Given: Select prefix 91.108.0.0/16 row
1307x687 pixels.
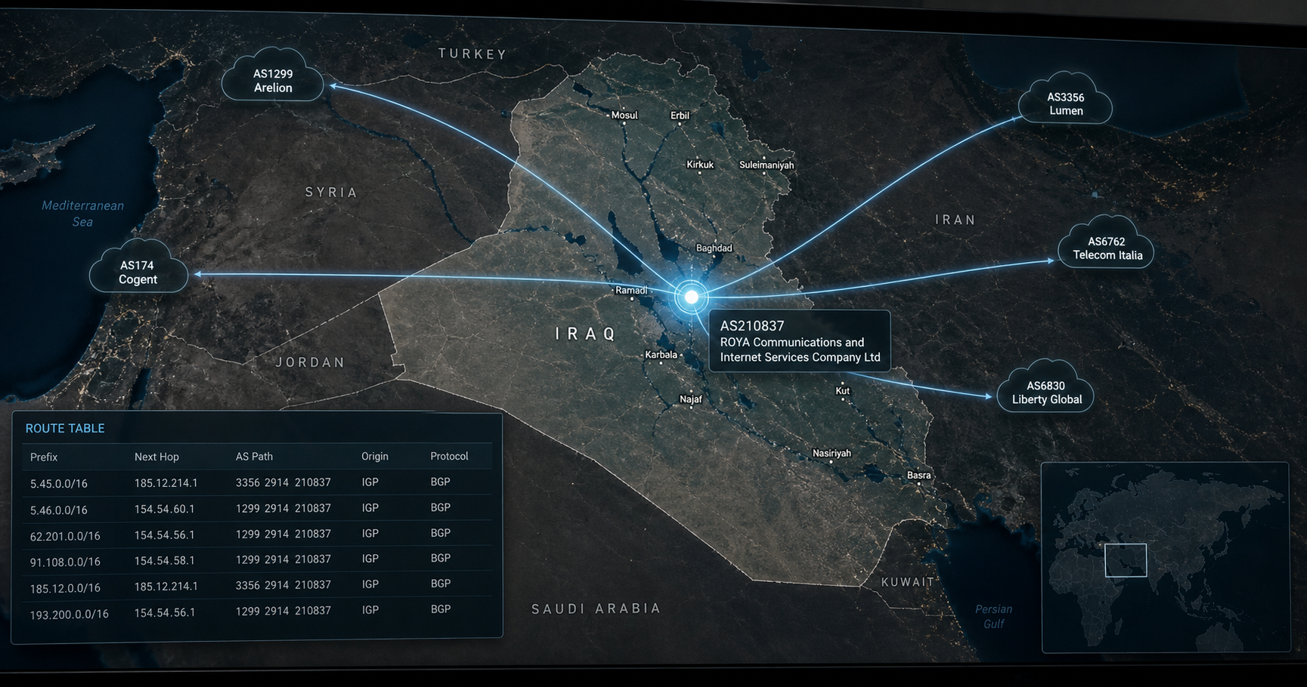Looking at the screenshot, I should pyautogui.click(x=257, y=560).
